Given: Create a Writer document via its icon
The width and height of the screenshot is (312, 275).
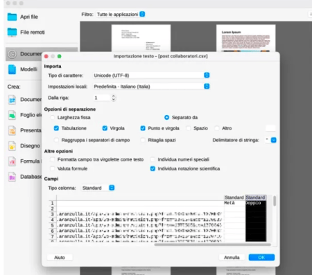Looking at the screenshot, I should 12,100.
